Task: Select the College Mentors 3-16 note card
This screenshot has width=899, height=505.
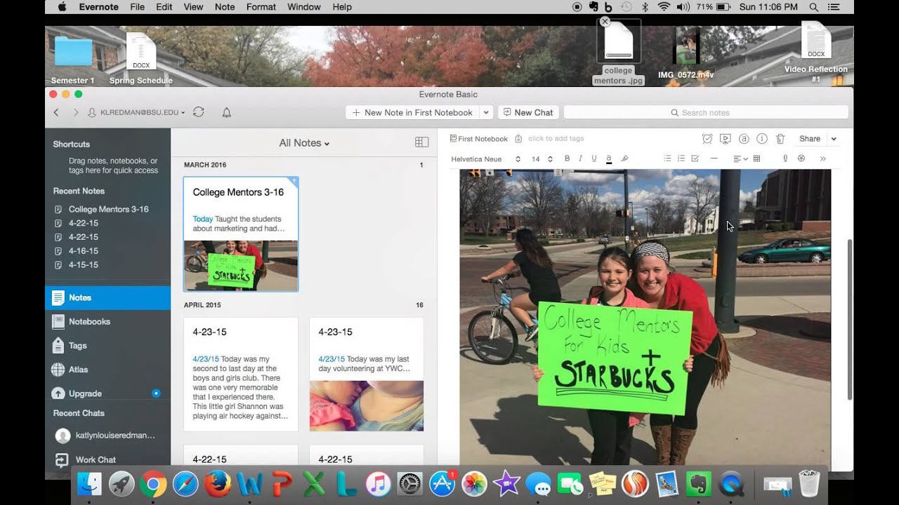Action: click(x=241, y=234)
